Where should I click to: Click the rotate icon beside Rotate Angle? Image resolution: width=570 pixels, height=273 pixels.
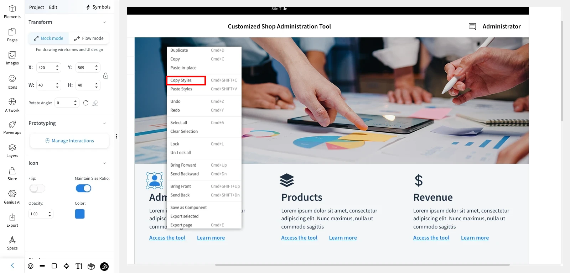click(86, 103)
